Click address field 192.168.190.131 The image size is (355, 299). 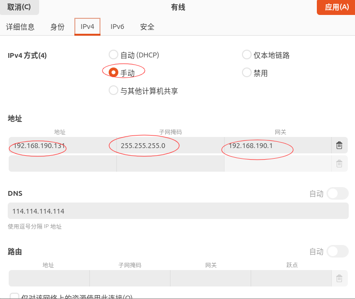pos(63,145)
